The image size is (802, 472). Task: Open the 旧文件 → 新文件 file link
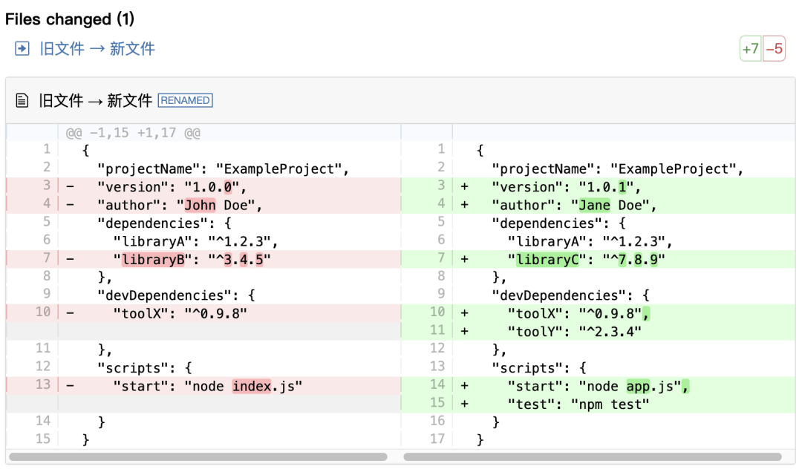pyautogui.click(x=97, y=49)
